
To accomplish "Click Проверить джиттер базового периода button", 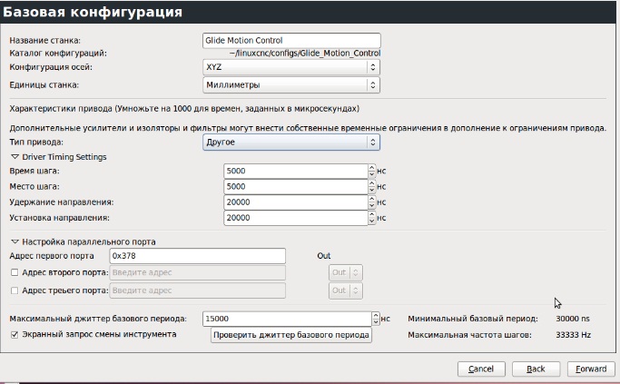I will pyautogui.click(x=291, y=336).
